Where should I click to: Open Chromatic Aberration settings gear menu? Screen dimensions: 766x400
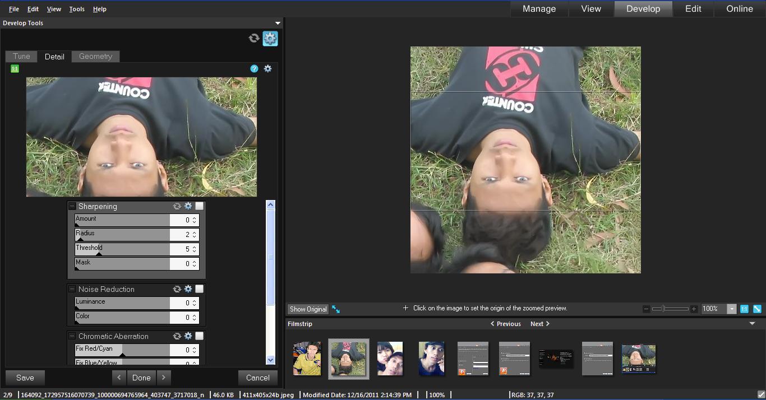click(188, 336)
